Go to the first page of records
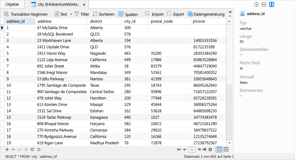 tap(179, 149)
